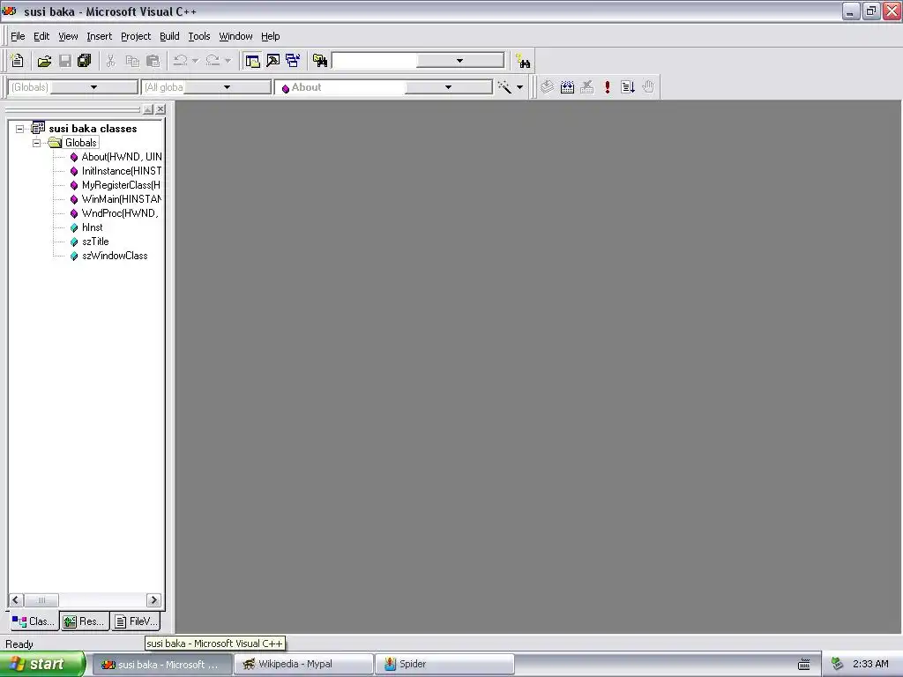Click the binoculars Search icon
This screenshot has height=677, width=903.
point(523,61)
